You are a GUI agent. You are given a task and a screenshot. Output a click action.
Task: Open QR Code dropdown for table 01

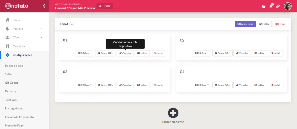coord(85,53)
